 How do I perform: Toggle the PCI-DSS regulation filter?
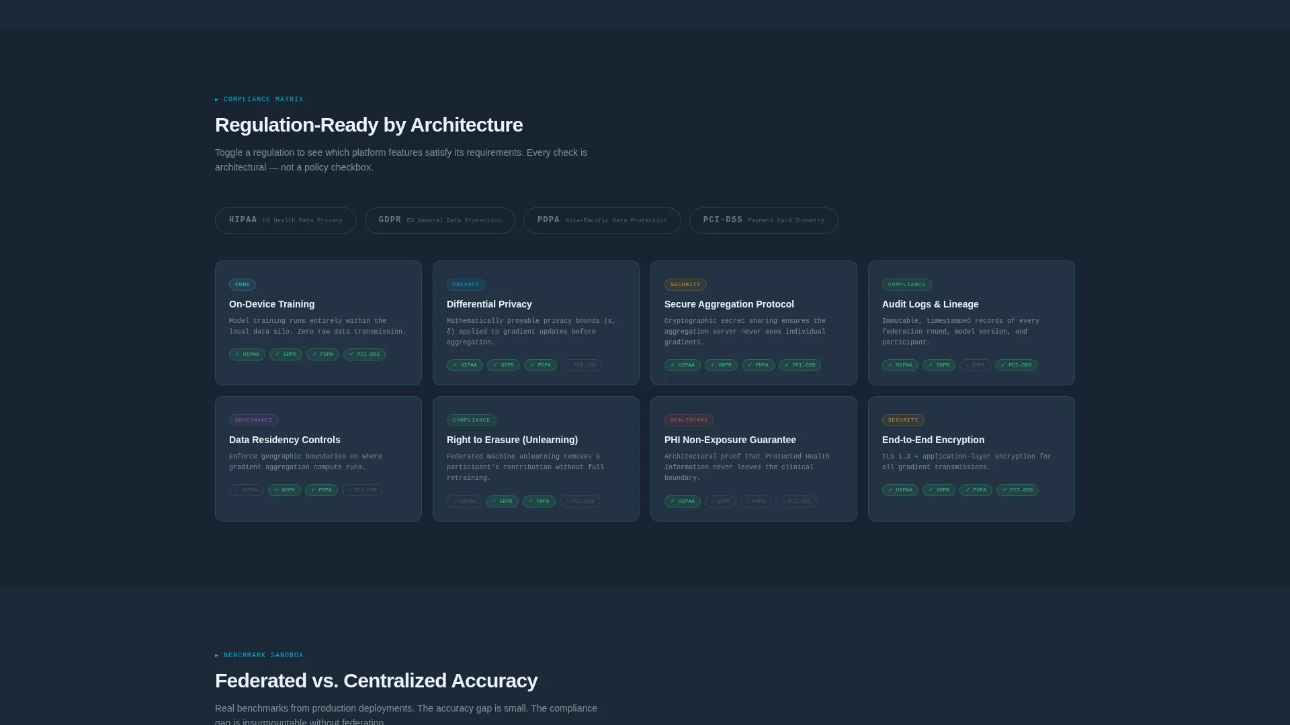click(x=764, y=220)
